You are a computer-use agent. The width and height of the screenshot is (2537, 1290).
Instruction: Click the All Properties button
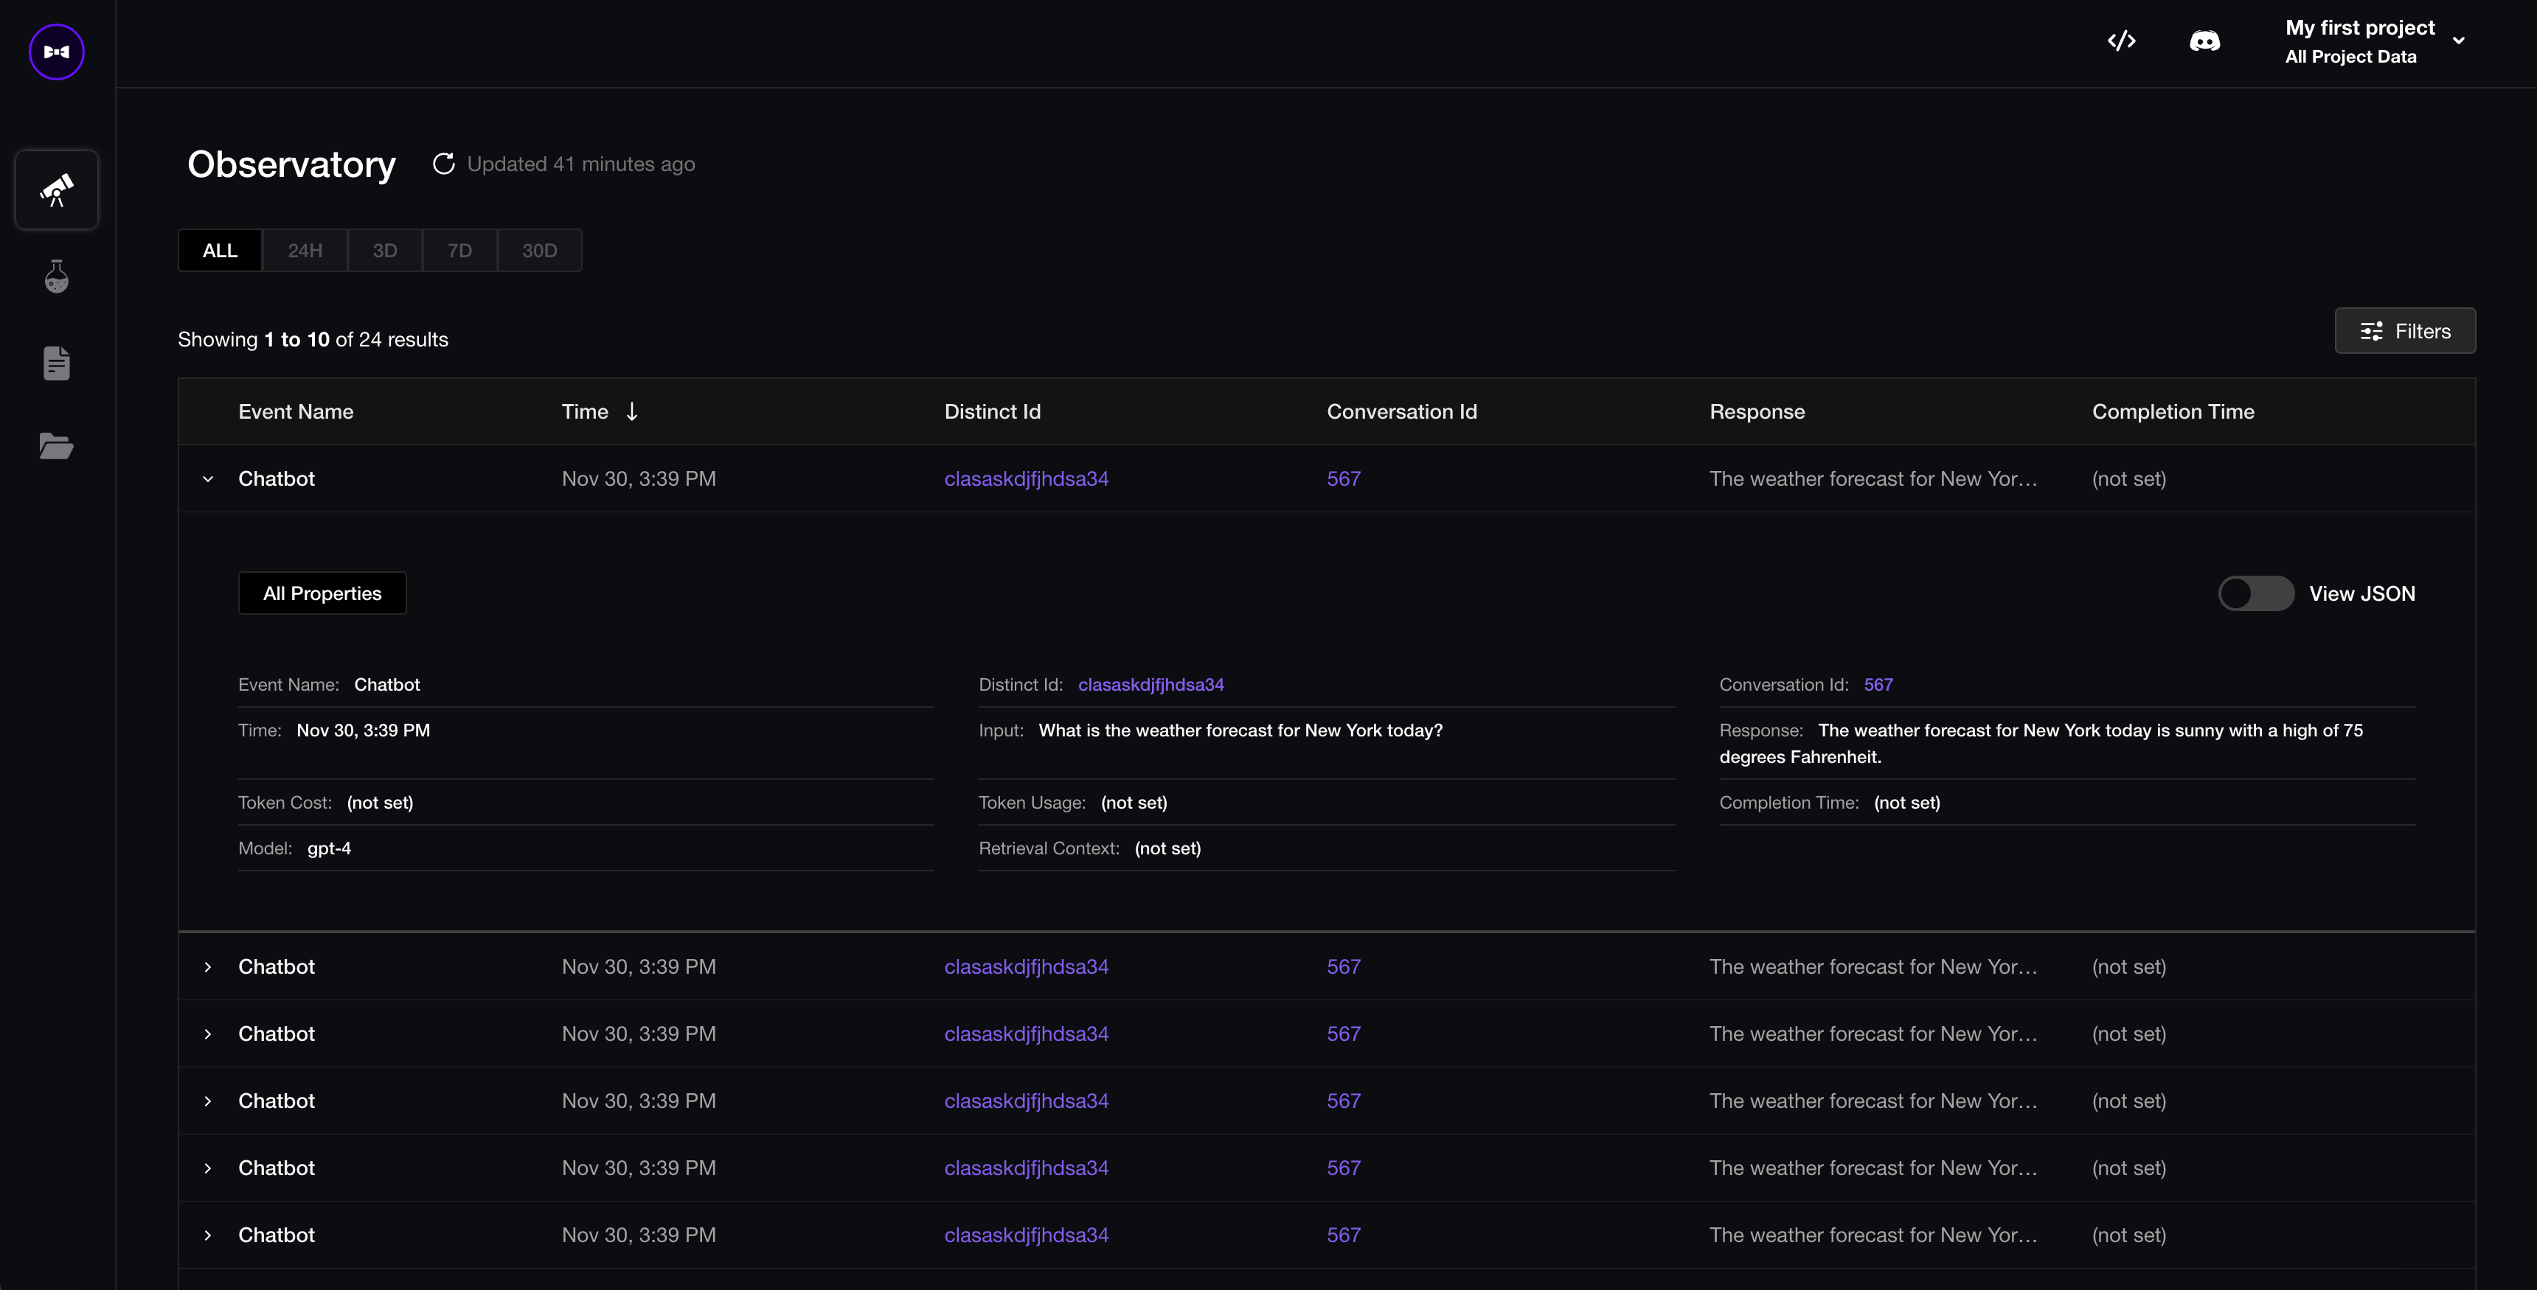point(322,593)
